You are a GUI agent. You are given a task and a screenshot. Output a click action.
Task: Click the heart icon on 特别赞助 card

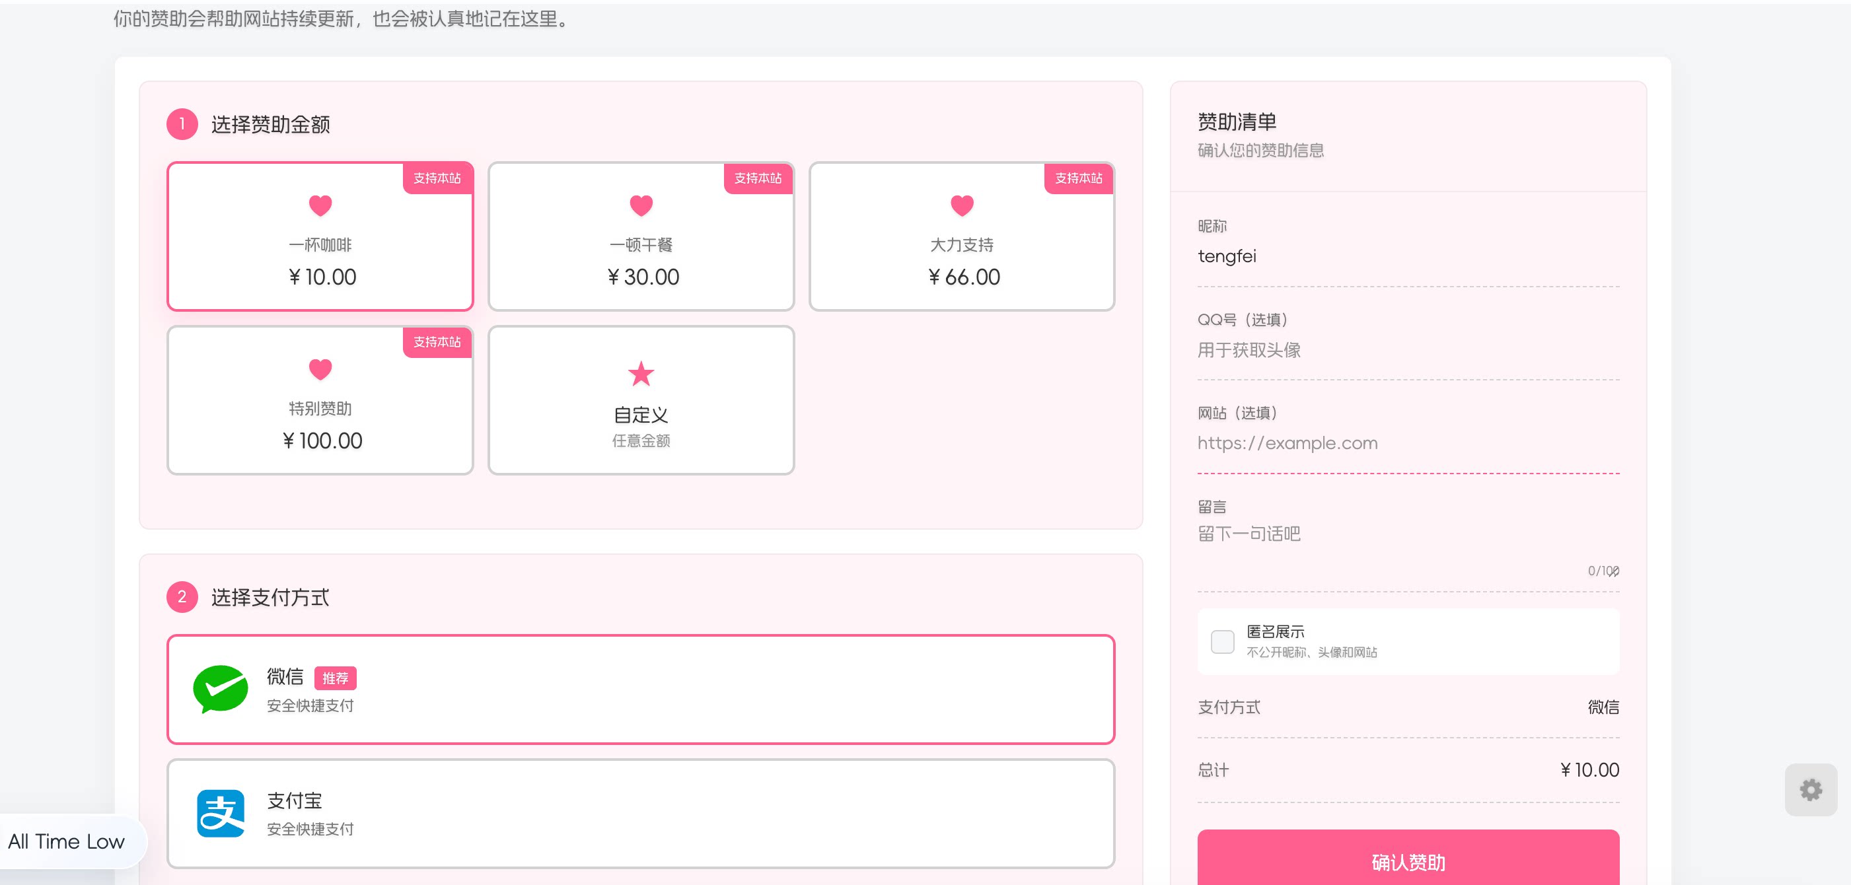tap(320, 369)
